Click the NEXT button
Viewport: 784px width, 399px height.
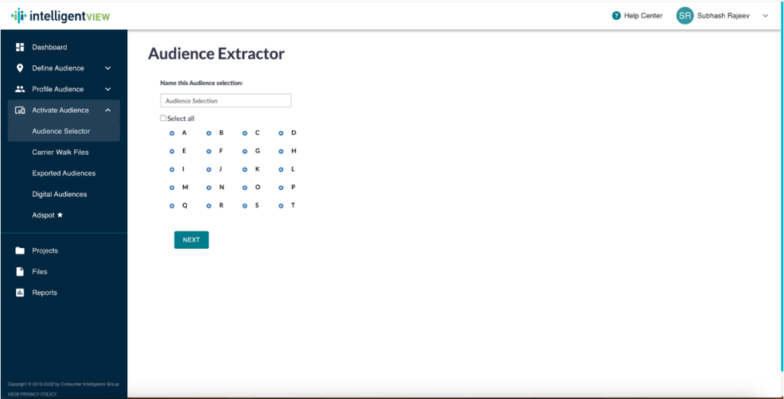[191, 240]
